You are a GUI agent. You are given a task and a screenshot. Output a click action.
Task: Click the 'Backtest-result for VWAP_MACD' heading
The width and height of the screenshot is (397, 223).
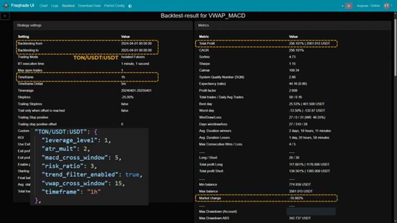[203, 16]
